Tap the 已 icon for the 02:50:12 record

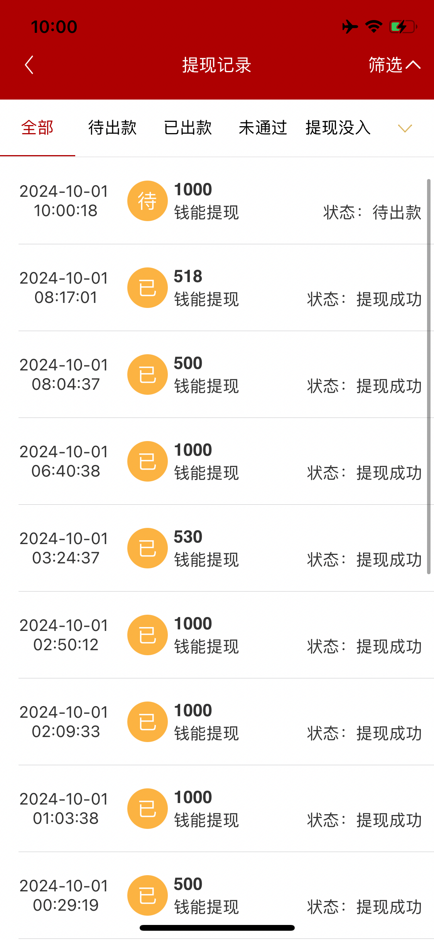[147, 635]
